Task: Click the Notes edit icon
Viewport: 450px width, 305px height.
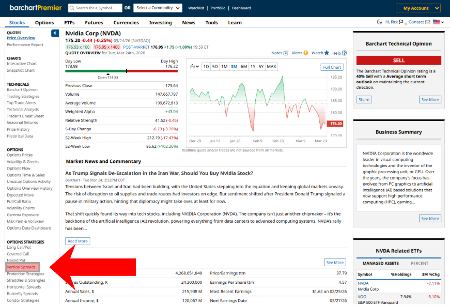Action: [287, 53]
